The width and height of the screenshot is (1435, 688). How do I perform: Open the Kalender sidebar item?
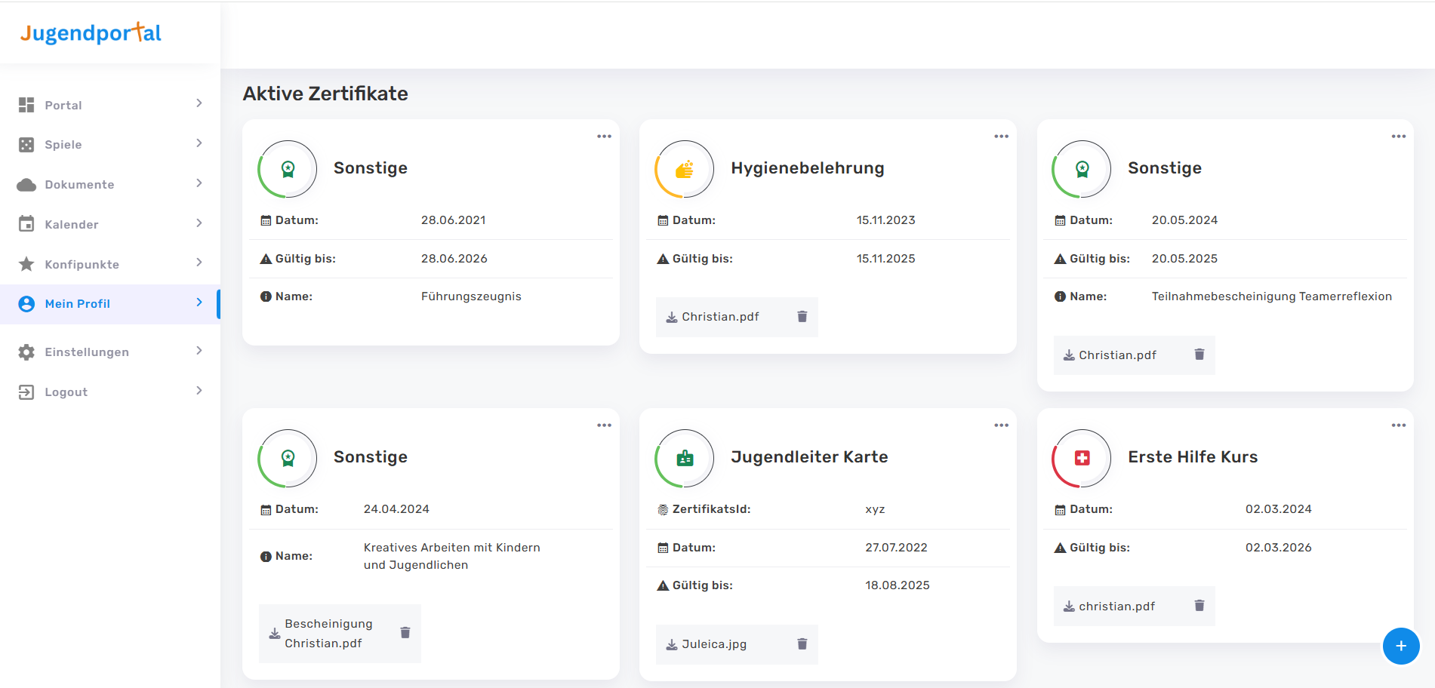click(x=72, y=224)
